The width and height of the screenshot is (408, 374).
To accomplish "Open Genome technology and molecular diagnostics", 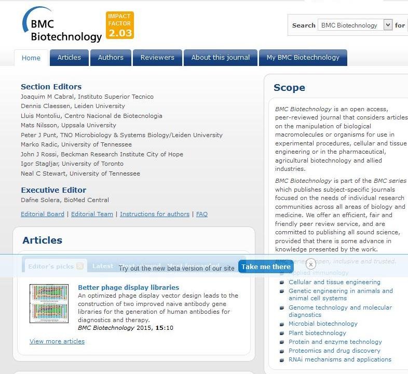I will 341,311.
